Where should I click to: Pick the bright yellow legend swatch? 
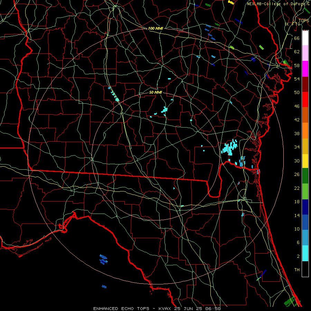coord(305,161)
